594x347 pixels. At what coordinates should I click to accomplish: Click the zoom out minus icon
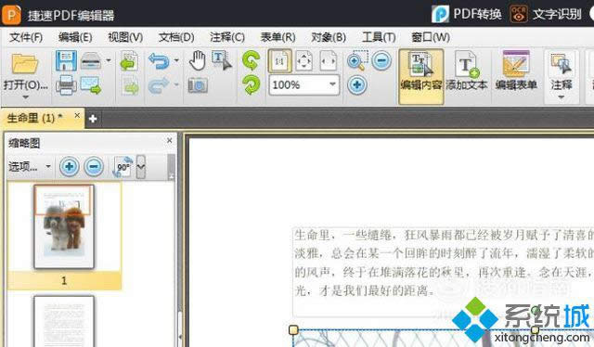pos(381,60)
